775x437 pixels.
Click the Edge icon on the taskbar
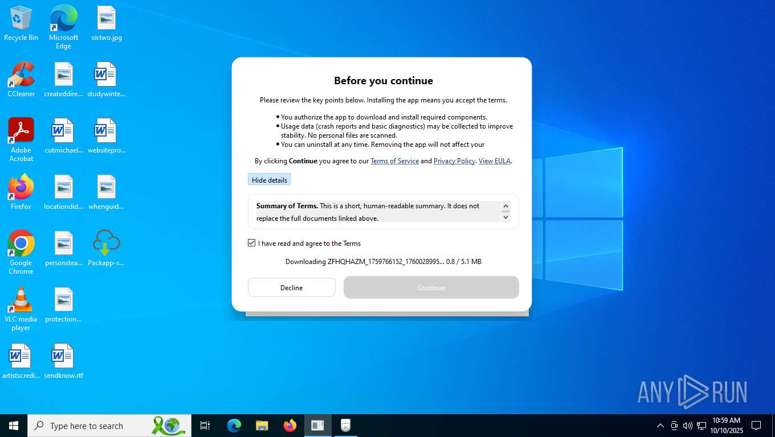point(234,426)
